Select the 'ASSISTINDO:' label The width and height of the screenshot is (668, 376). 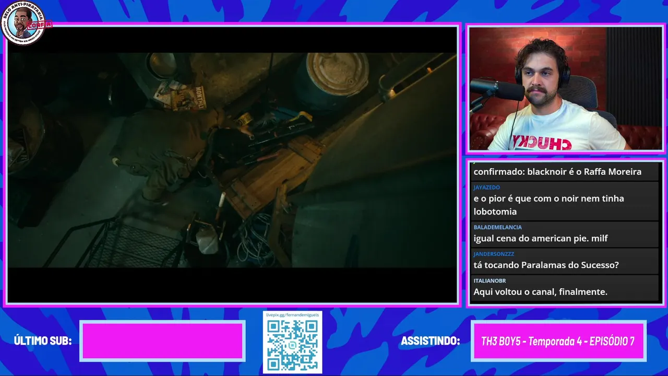click(430, 341)
